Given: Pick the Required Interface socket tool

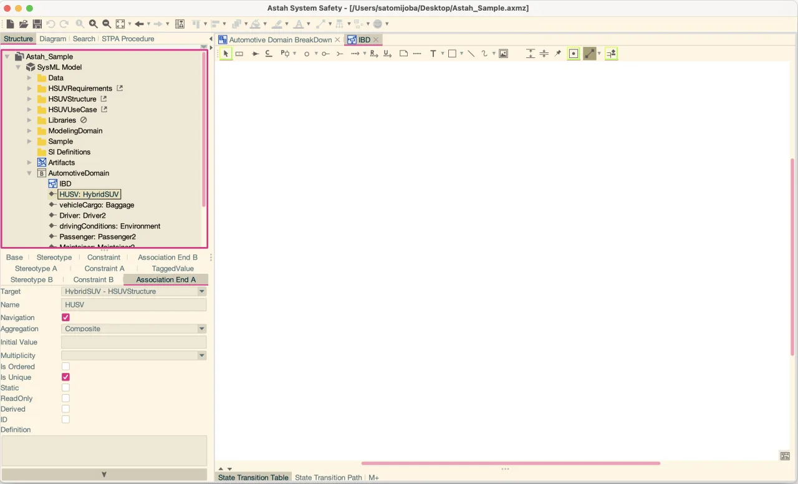Looking at the screenshot, I should [x=340, y=54].
